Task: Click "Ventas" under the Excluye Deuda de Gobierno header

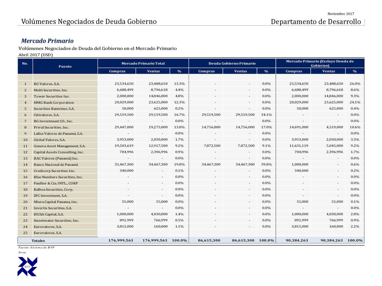Action: 329,71
